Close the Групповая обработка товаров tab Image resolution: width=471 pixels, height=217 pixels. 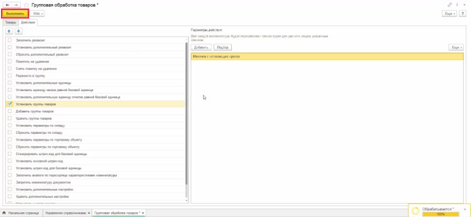[143, 213]
